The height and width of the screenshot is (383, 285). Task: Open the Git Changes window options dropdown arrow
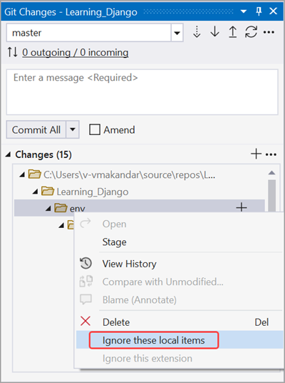[x=244, y=11]
